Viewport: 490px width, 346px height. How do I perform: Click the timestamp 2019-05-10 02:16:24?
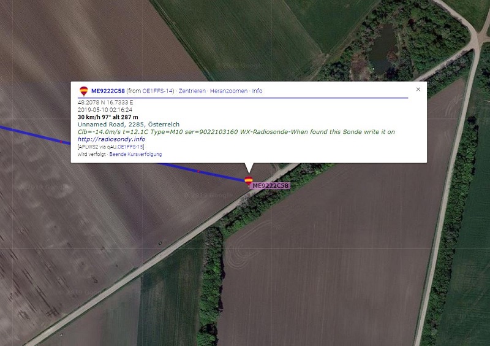105,110
